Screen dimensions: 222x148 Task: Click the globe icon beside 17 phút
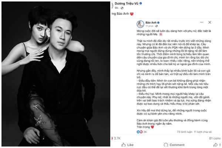[x=157, y=26]
